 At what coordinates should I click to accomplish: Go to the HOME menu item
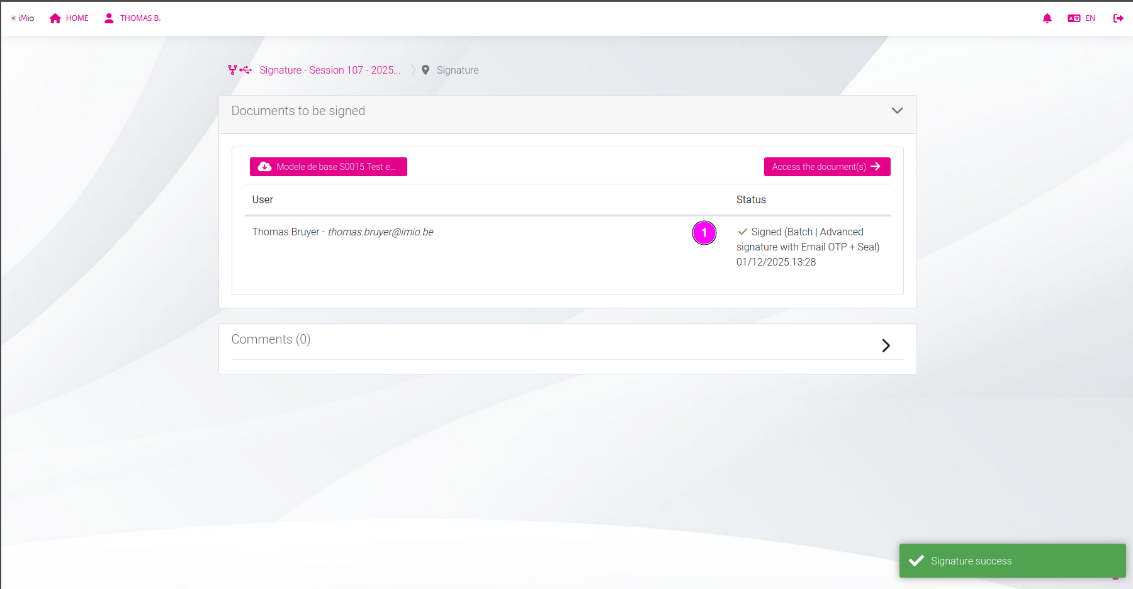point(77,18)
